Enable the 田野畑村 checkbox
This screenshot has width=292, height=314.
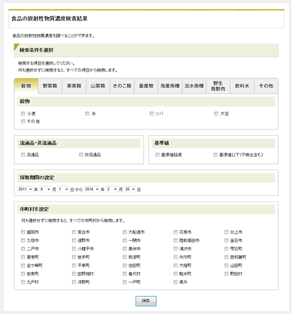click(74, 274)
